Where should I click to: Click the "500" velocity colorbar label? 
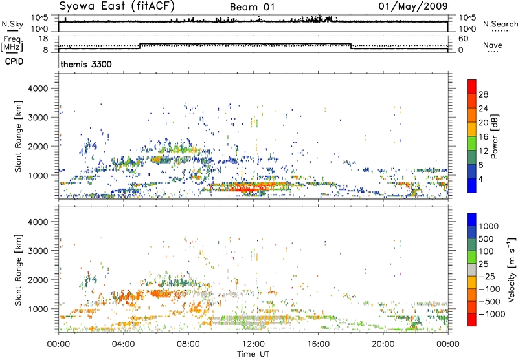coord(486,239)
